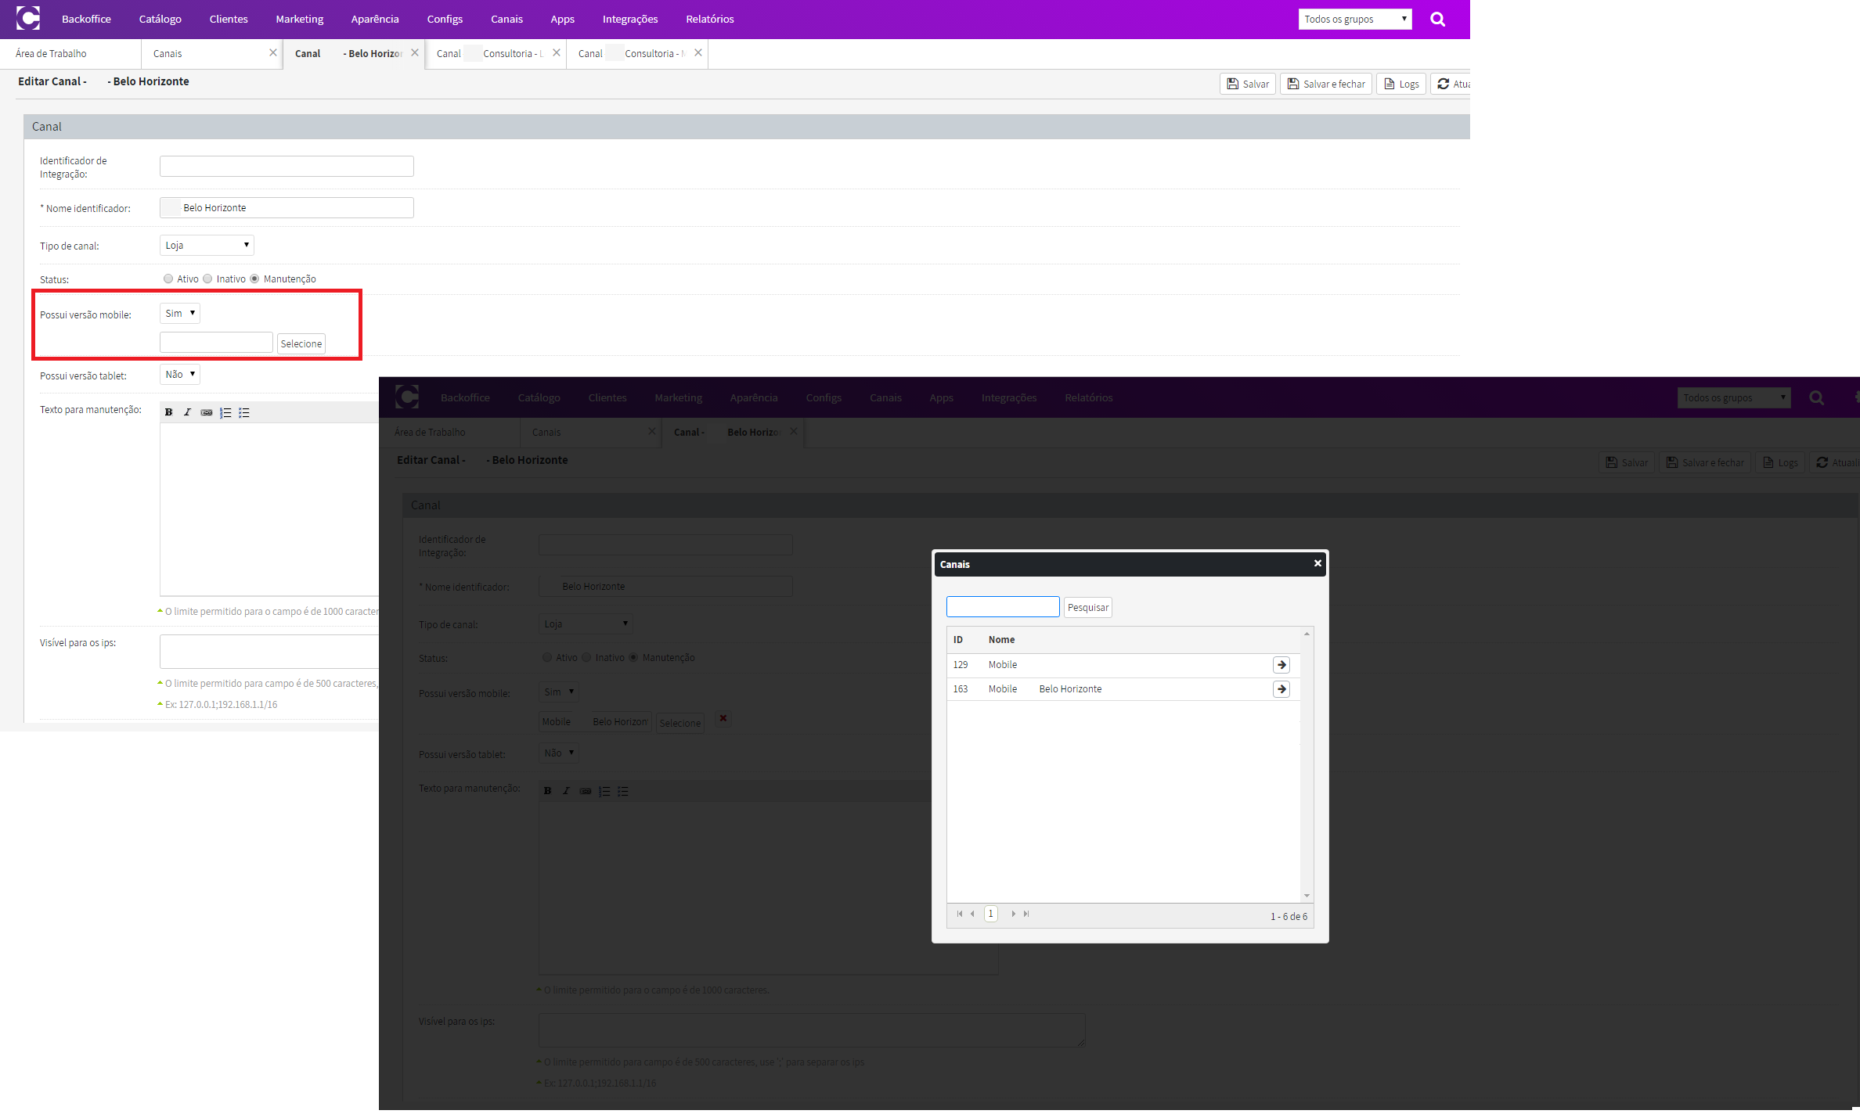Click the bulleted list icon in the editor toolbar

coord(244,412)
